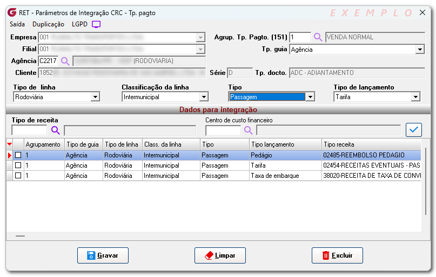Open the Classificação da linha dropdown
Viewport: 436px width, 277px height.
(x=204, y=97)
